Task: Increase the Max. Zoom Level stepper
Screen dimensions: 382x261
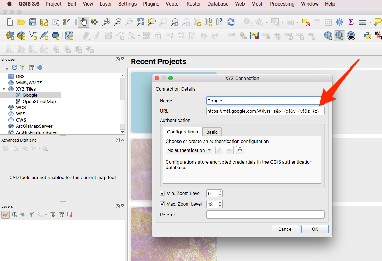Action: 220,202
